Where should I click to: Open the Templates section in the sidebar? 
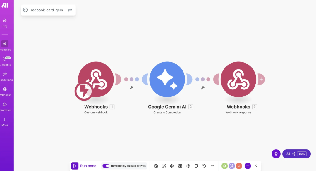pyautogui.click(x=6, y=107)
